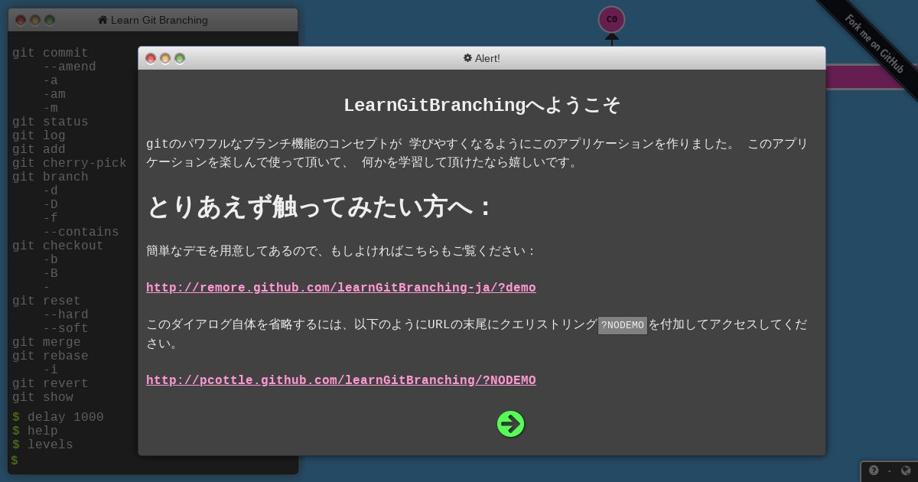Click the LearnGitBranchingへようこそ heading
This screenshot has height=482, width=918.
[x=482, y=106]
